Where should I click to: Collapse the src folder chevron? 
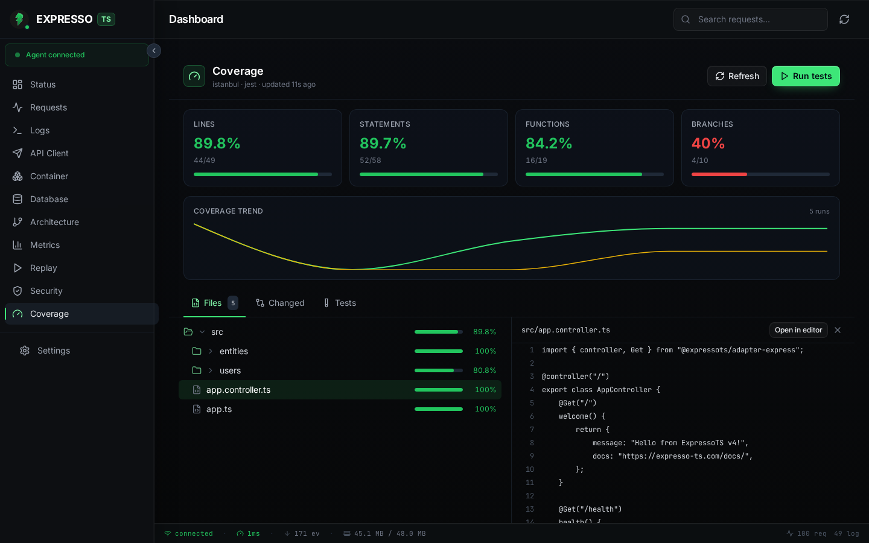(202, 332)
